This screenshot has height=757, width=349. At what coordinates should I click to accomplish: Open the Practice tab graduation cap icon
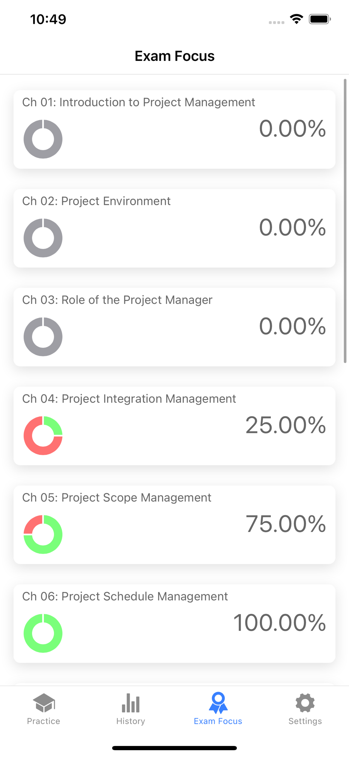pyautogui.click(x=44, y=703)
